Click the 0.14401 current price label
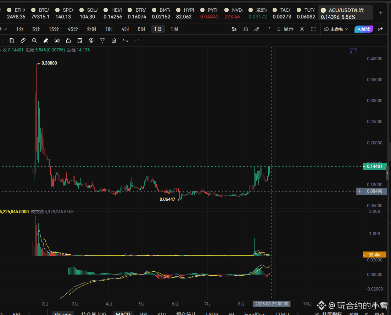 coord(375,166)
